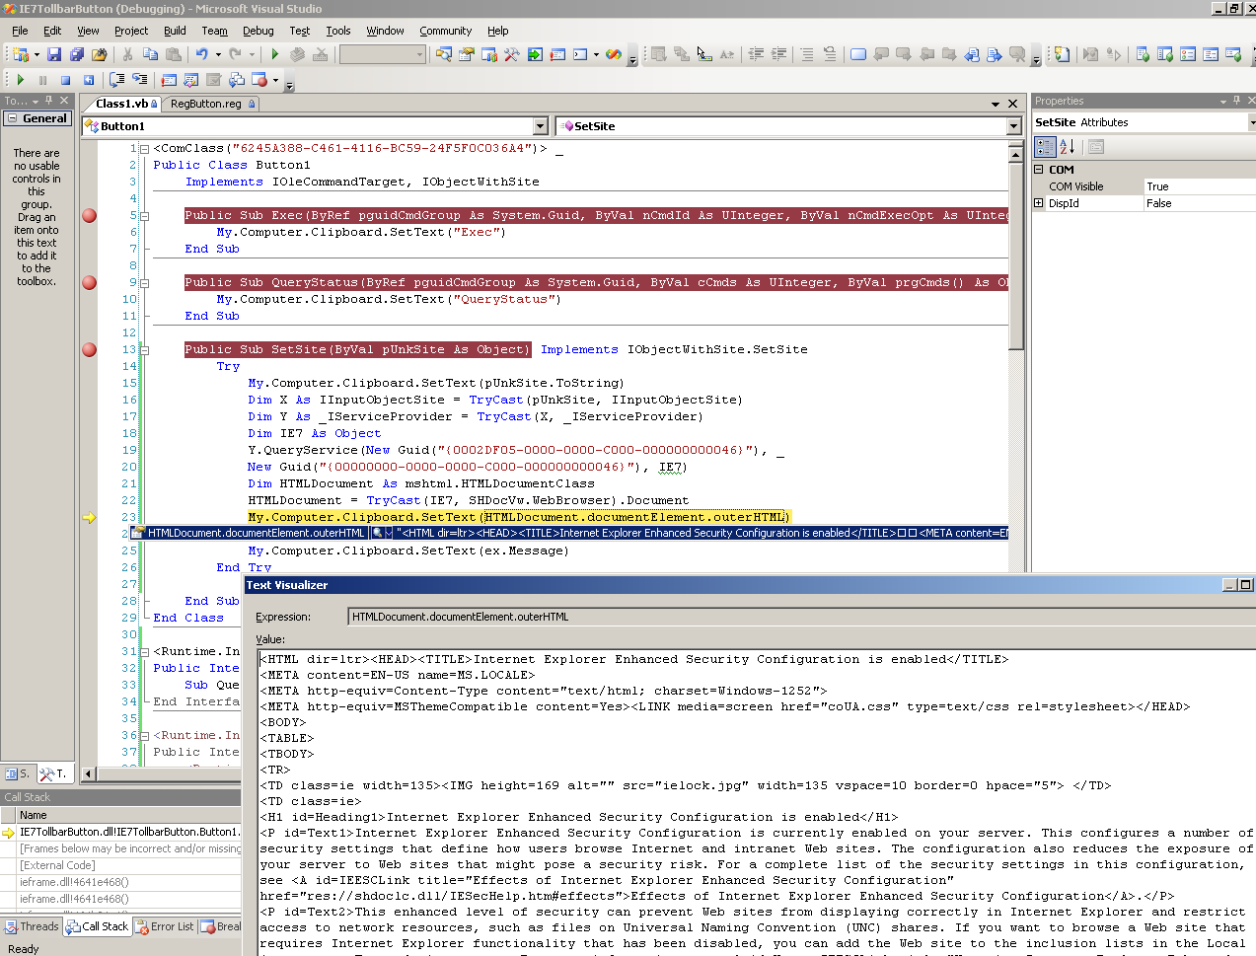Image resolution: width=1256 pixels, height=956 pixels.
Task: Click the Uncomment selected lines icon
Action: pyautogui.click(x=830, y=54)
